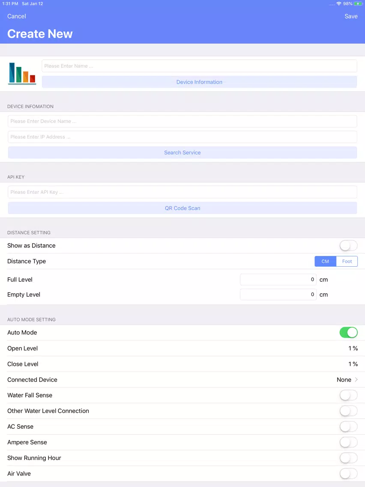The height and width of the screenshot is (487, 365).
Task: Tap the Wi-Fi status icon
Action: [339, 4]
